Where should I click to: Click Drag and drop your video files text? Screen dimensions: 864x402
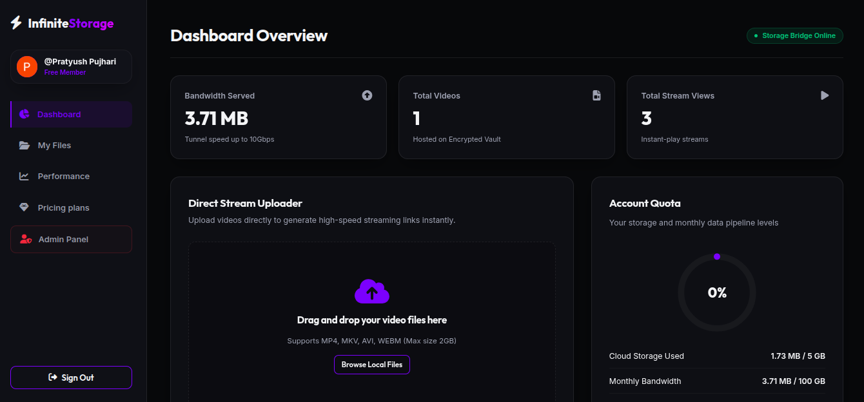coord(372,320)
